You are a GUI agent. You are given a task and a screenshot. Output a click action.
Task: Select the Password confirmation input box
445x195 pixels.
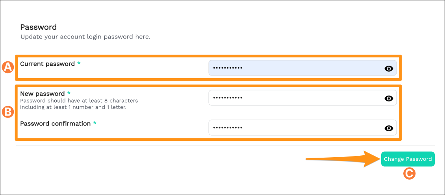[295, 128]
